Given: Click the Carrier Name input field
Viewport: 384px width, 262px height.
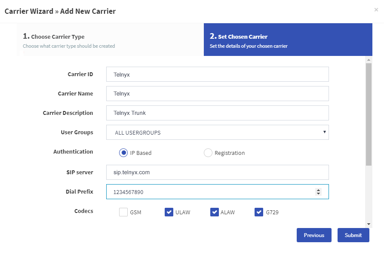Looking at the screenshot, I should pos(218,94).
